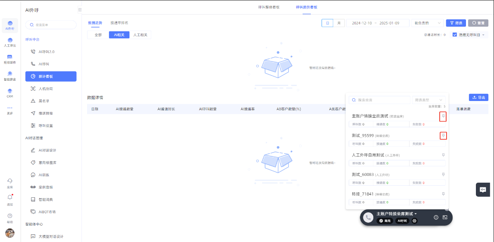The image size is (494, 242).
Task: Select the 全部 filter segment
Action: 98,35
